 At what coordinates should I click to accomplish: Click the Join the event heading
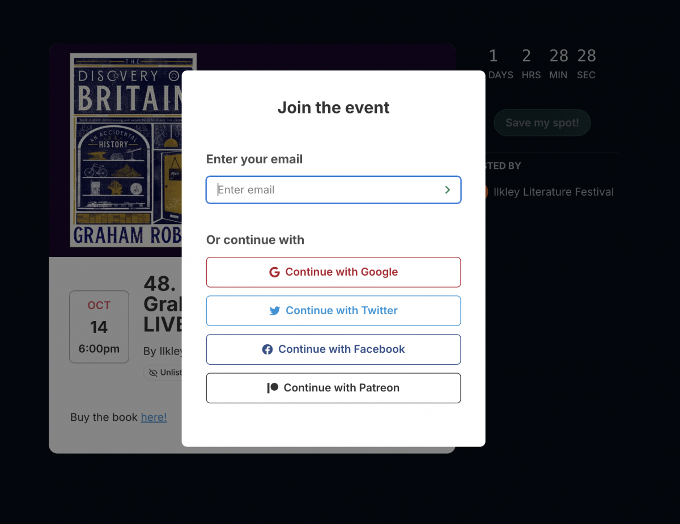[333, 108]
